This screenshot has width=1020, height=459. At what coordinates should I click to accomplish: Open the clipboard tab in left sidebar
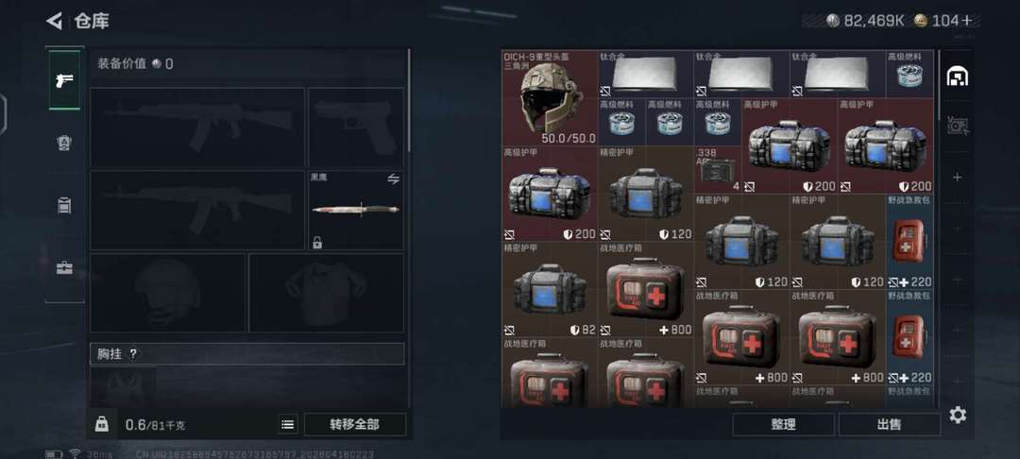coord(64,206)
